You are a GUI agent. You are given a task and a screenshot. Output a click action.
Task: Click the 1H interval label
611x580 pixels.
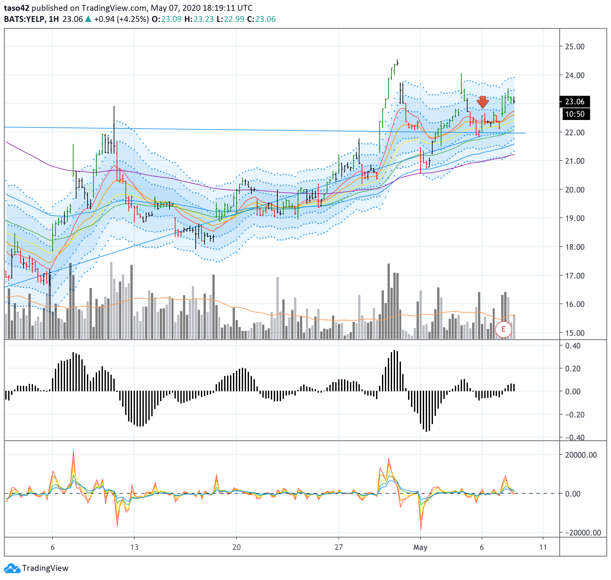54,19
